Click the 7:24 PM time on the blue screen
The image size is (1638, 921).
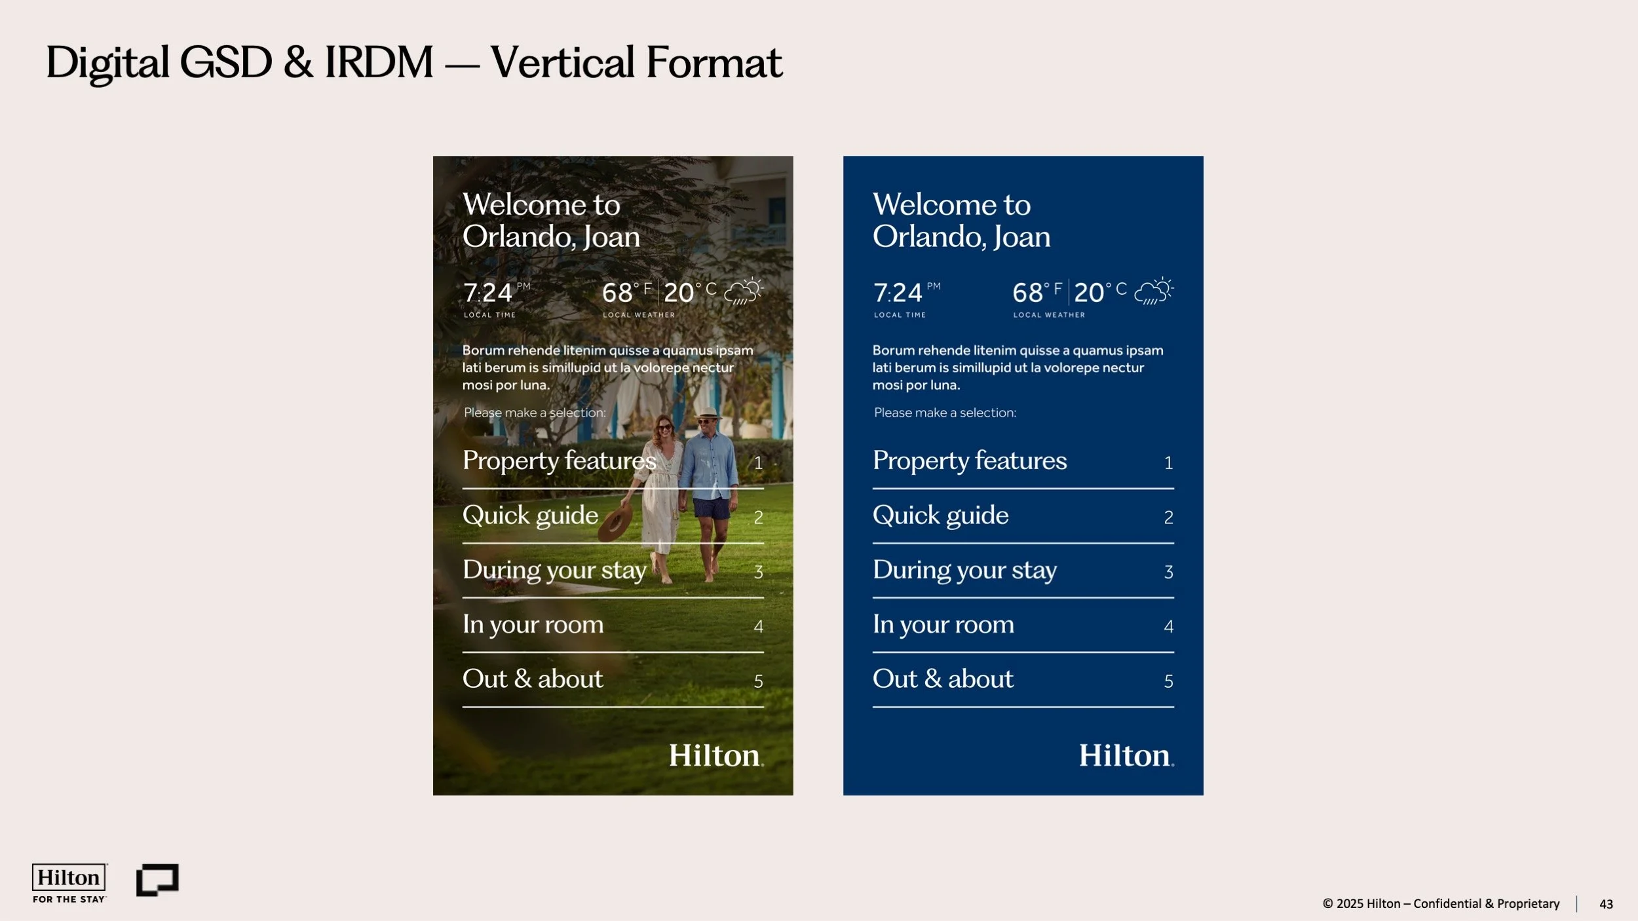[907, 292]
